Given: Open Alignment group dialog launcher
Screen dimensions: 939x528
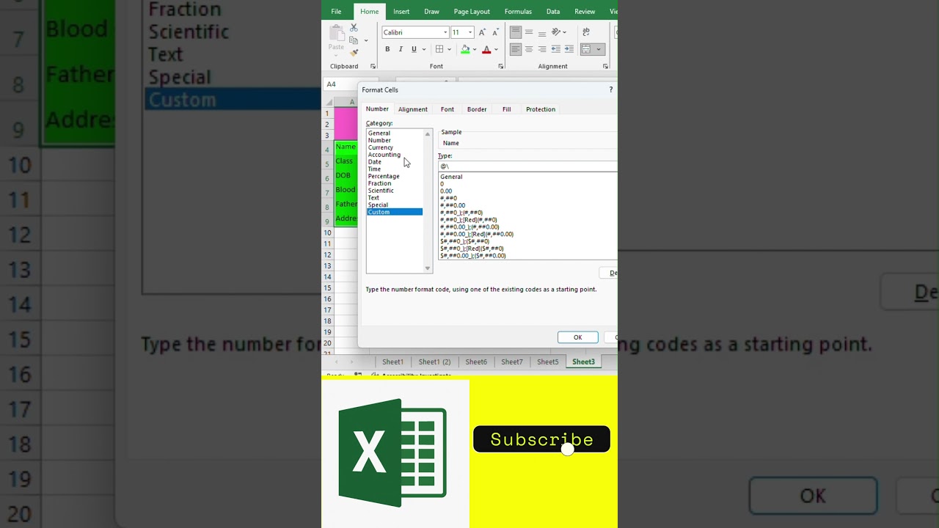Looking at the screenshot, I should pos(605,66).
